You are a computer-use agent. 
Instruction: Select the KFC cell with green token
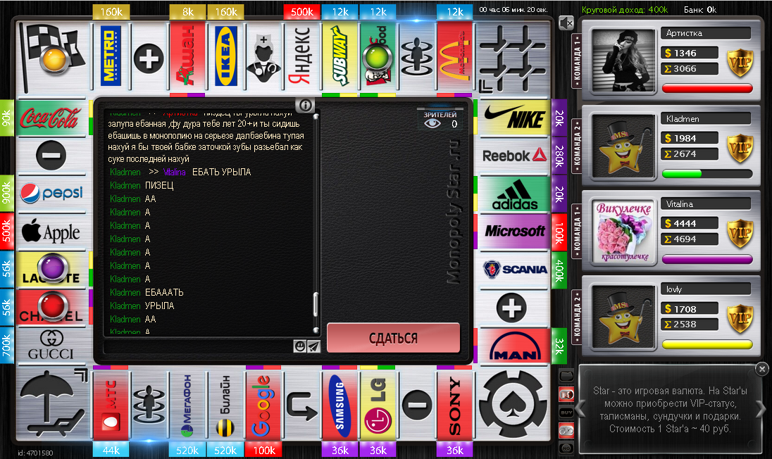coord(378,56)
